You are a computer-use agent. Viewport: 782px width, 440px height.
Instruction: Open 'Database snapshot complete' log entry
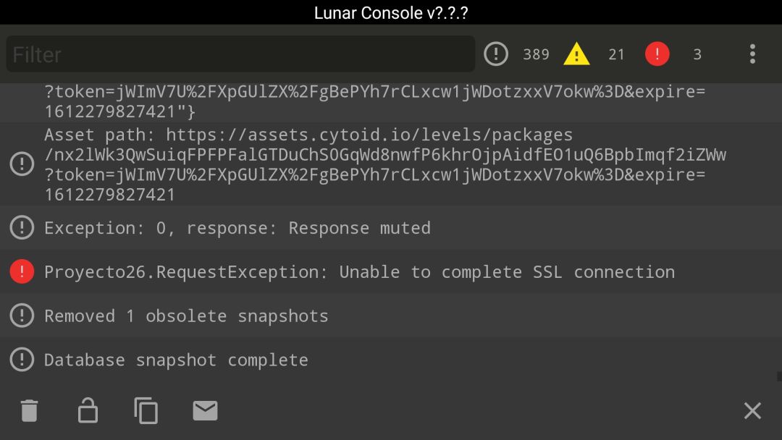(391, 359)
